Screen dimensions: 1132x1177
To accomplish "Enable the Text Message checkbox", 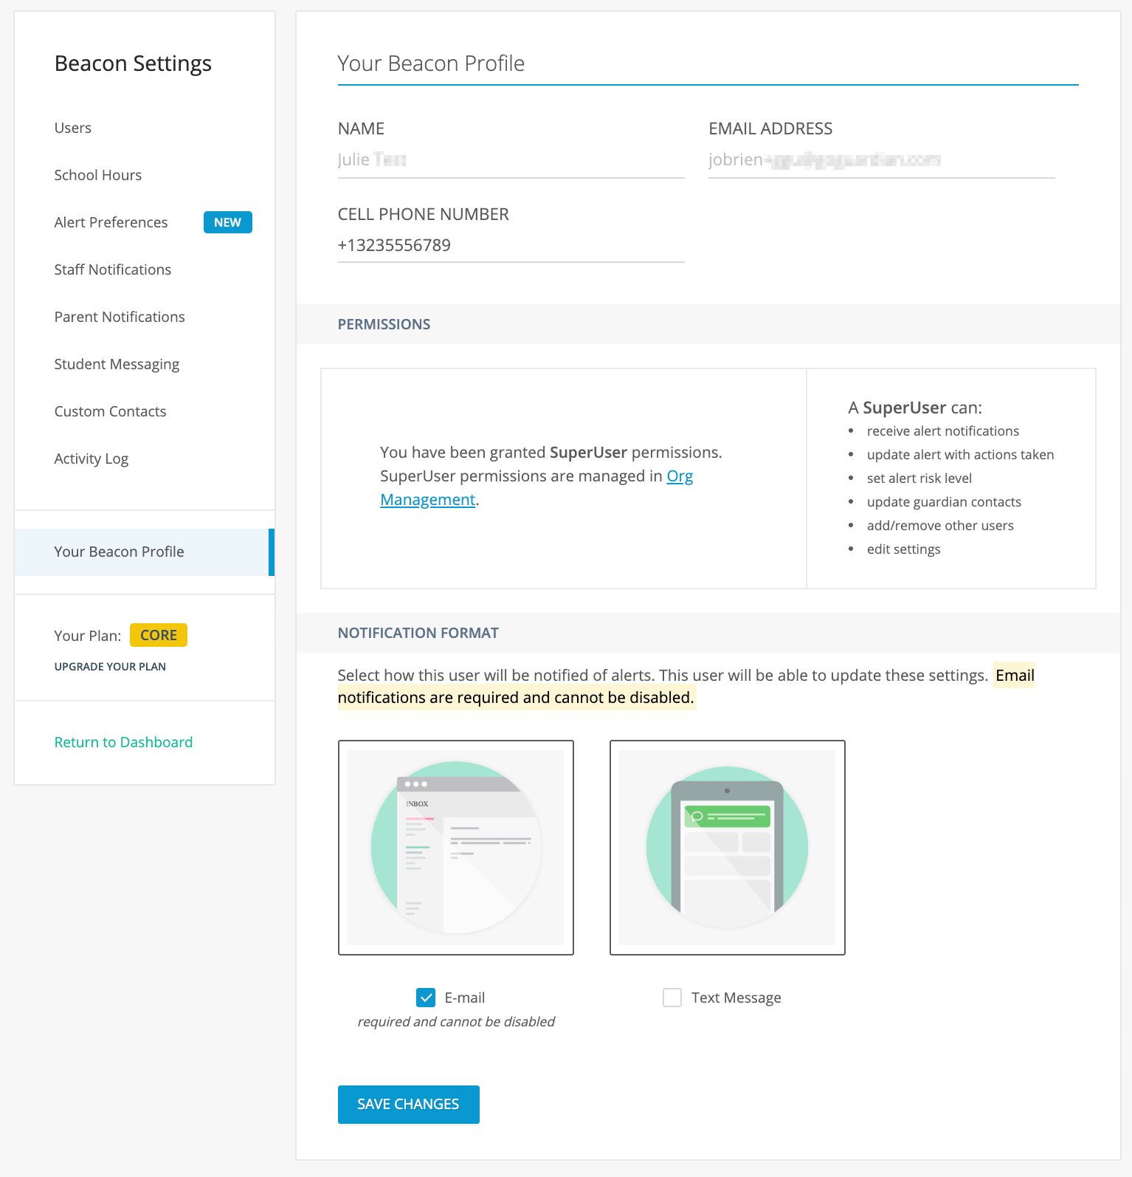I will 672,998.
